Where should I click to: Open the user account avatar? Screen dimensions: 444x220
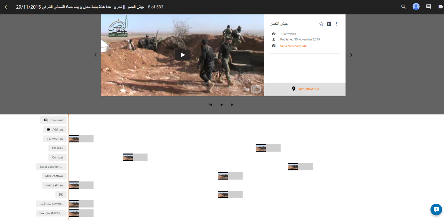pyautogui.click(x=416, y=7)
